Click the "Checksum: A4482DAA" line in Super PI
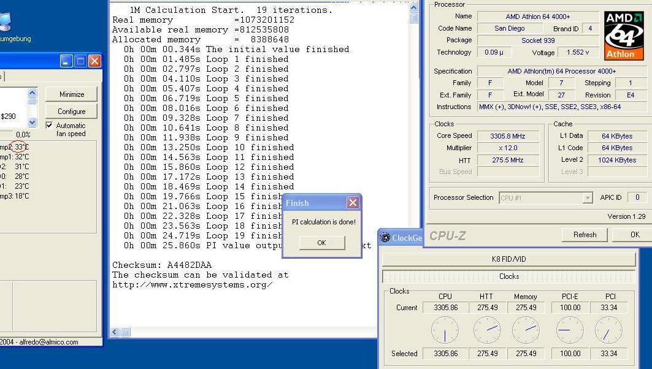This screenshot has height=369, width=652. tap(162, 265)
